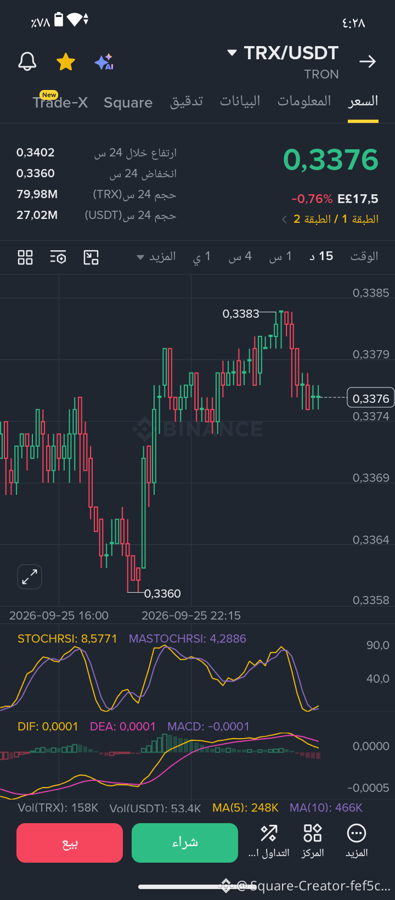Tap the green شراء buy button
The width and height of the screenshot is (395, 900).
click(x=185, y=843)
